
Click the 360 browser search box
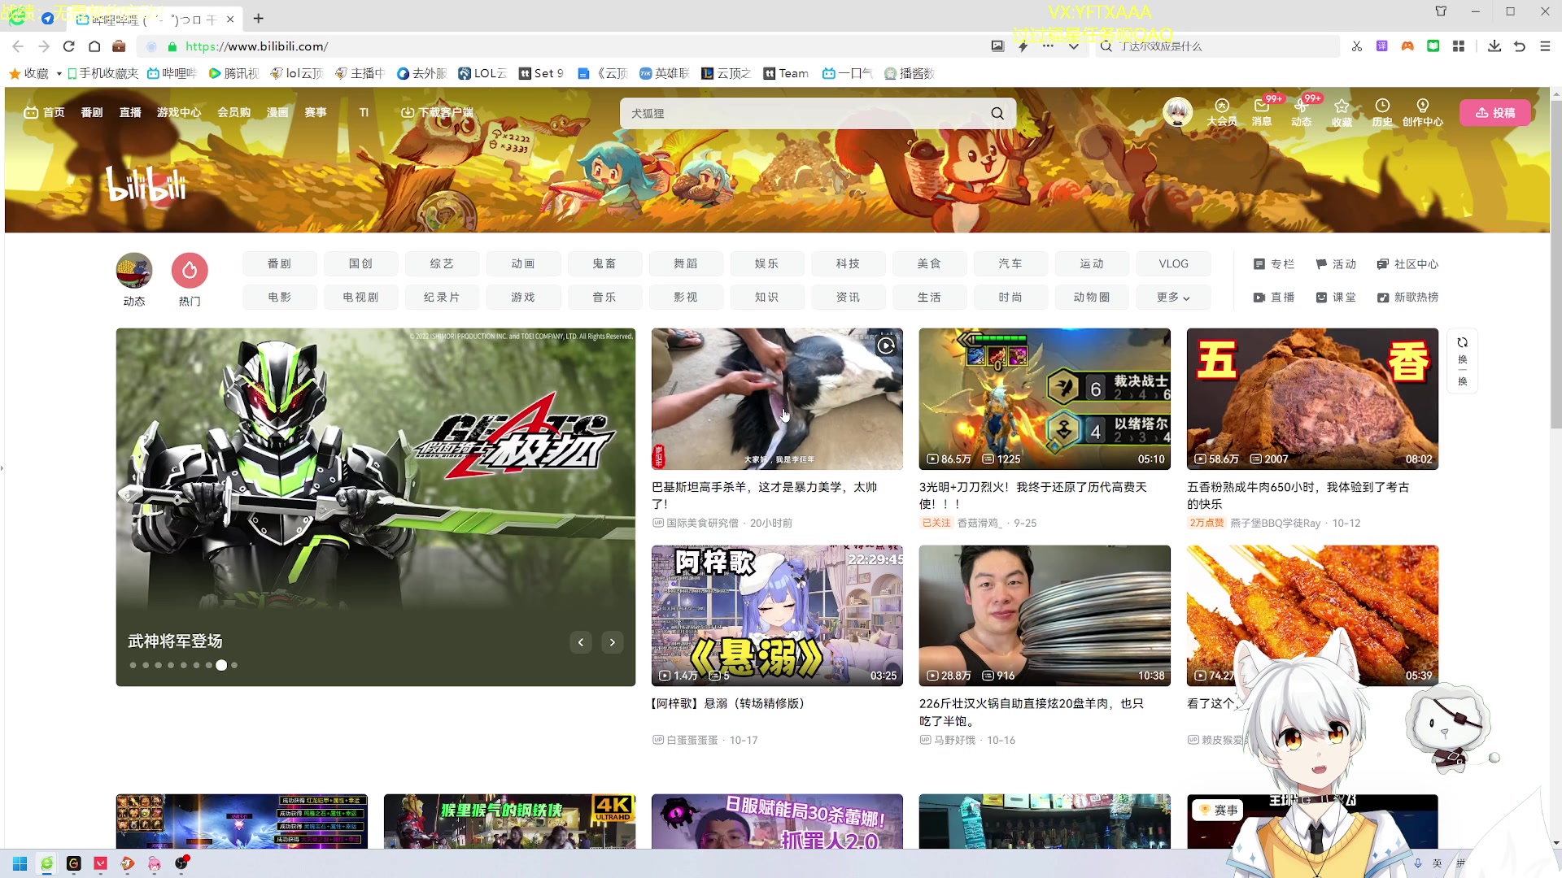[x=1216, y=46]
